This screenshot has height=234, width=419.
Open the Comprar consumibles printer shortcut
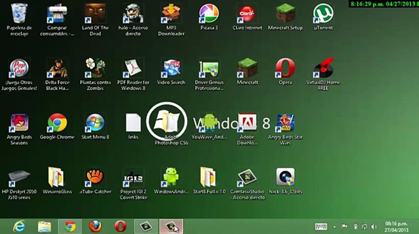tap(57, 19)
